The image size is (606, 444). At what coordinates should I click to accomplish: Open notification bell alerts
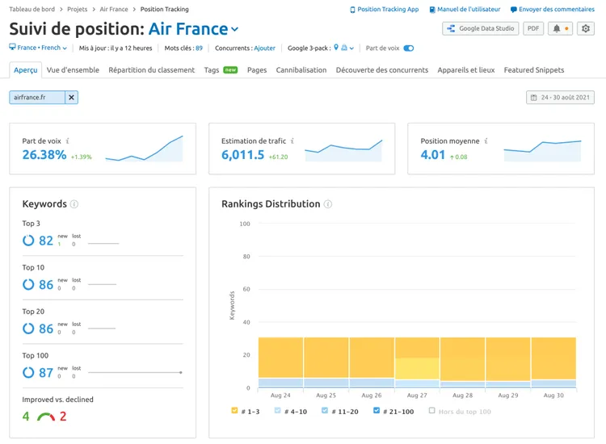coord(560,28)
